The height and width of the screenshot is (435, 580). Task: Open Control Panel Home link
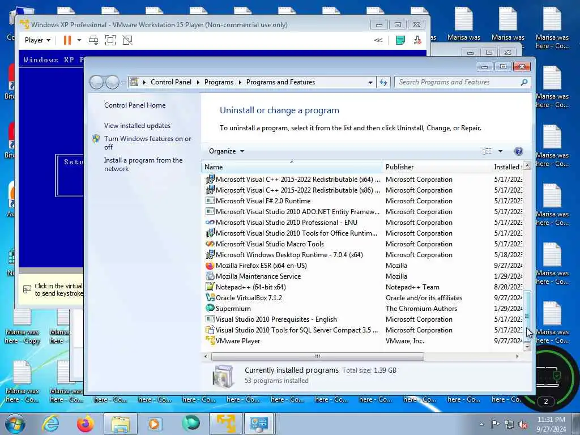coord(135,105)
